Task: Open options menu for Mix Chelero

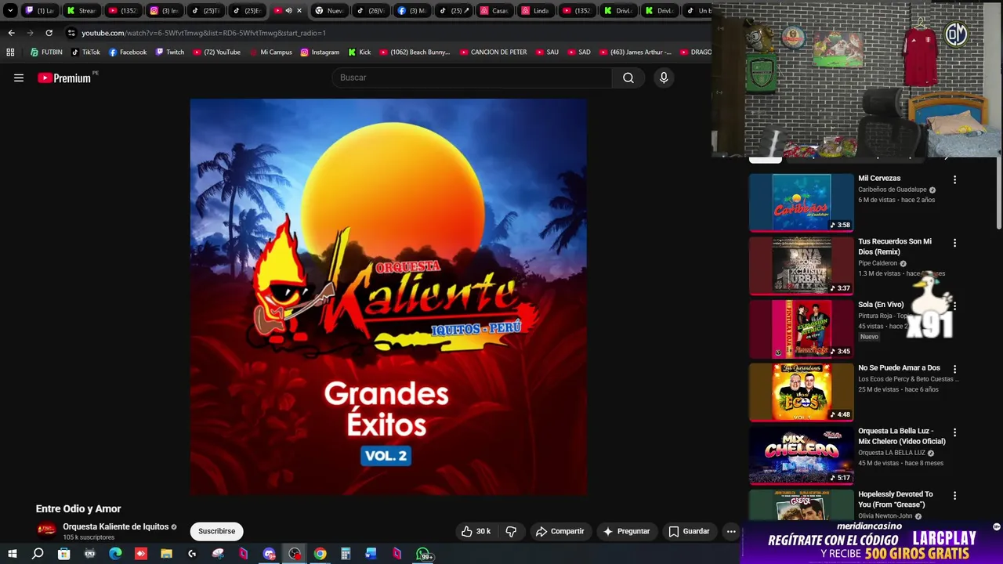Action: coord(954,432)
